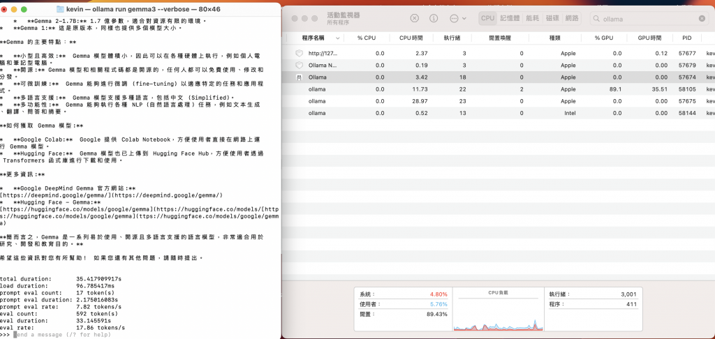Select the ollama process with PID 58105
This screenshot has width=715, height=339.
[x=499, y=89]
